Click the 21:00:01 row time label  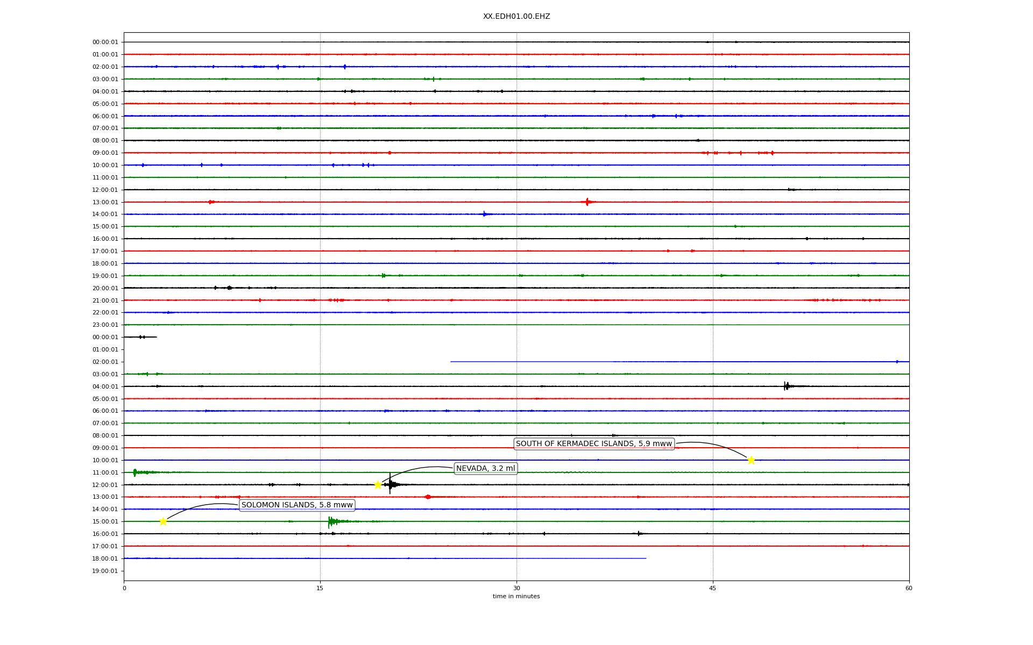pyautogui.click(x=105, y=300)
